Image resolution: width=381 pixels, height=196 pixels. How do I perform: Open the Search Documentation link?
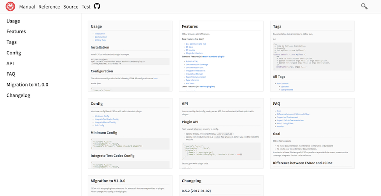196,77
